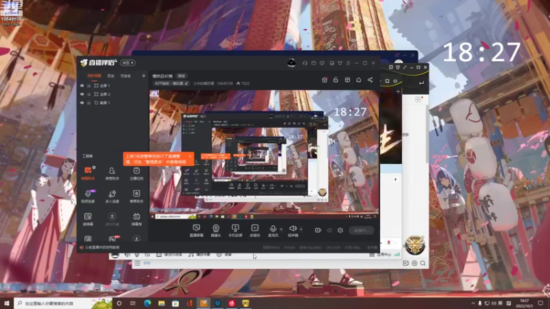The width and height of the screenshot is (550, 309).
Task: Click the bell notification icon in room toolbar
Action: click(358, 80)
